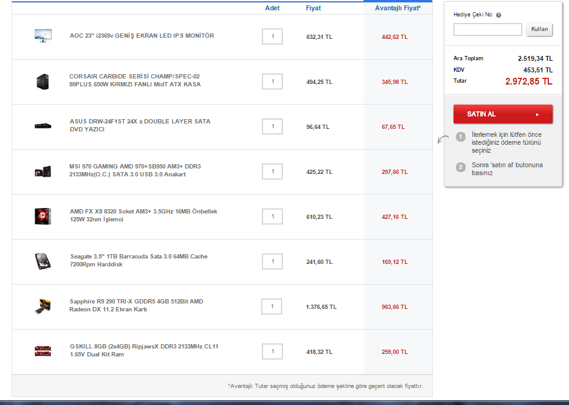The height and width of the screenshot is (405, 569).
Task: Edit quantity box for GSKILL RipjawsX Ram
Action: coord(272,351)
